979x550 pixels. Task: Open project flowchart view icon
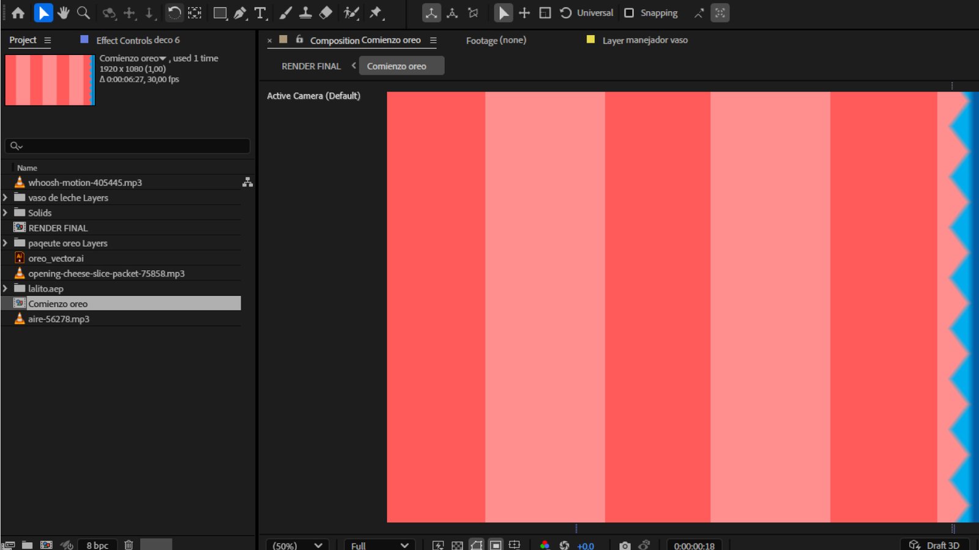[247, 182]
